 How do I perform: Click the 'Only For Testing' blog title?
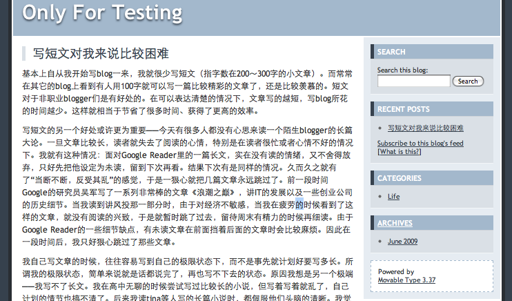pos(102,13)
